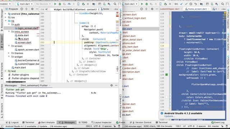230x129 pixels.
Task: Open the left Terminal tool window
Action: (28, 122)
